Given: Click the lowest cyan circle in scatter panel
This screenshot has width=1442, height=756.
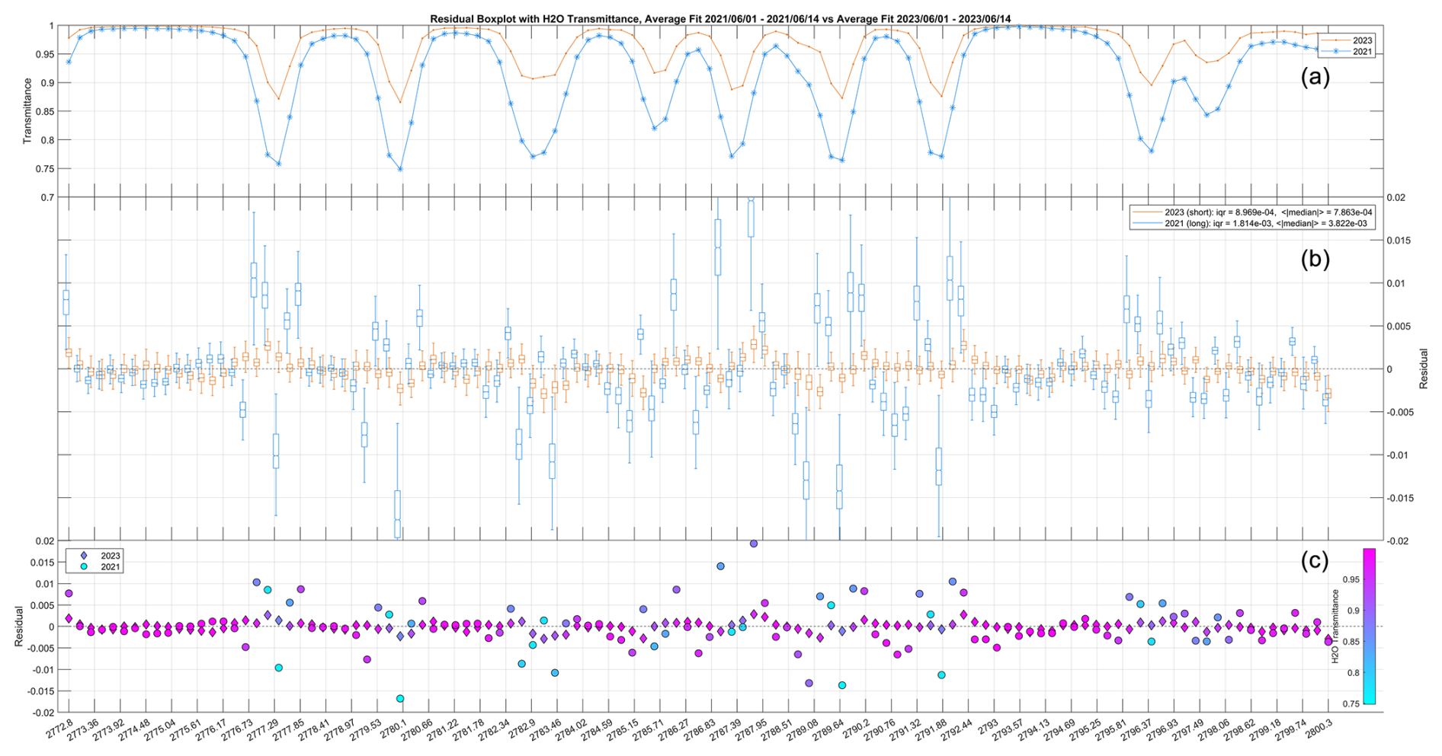Looking at the screenshot, I should coord(400,699).
